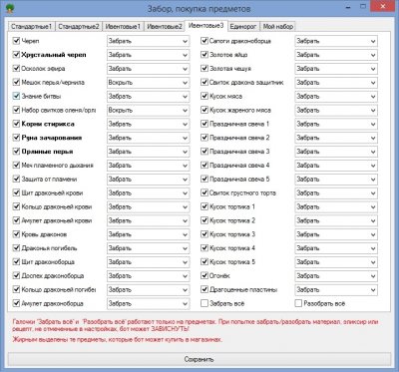Click the note about Жирным выделены предметы

point(118,340)
